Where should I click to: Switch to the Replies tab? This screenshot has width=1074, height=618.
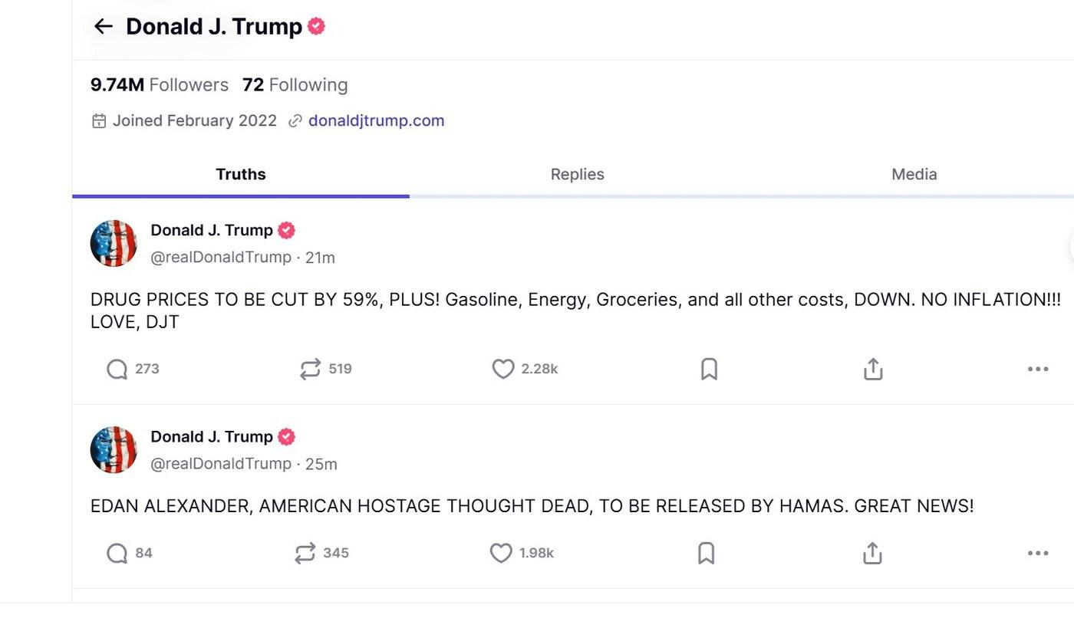[x=577, y=174]
